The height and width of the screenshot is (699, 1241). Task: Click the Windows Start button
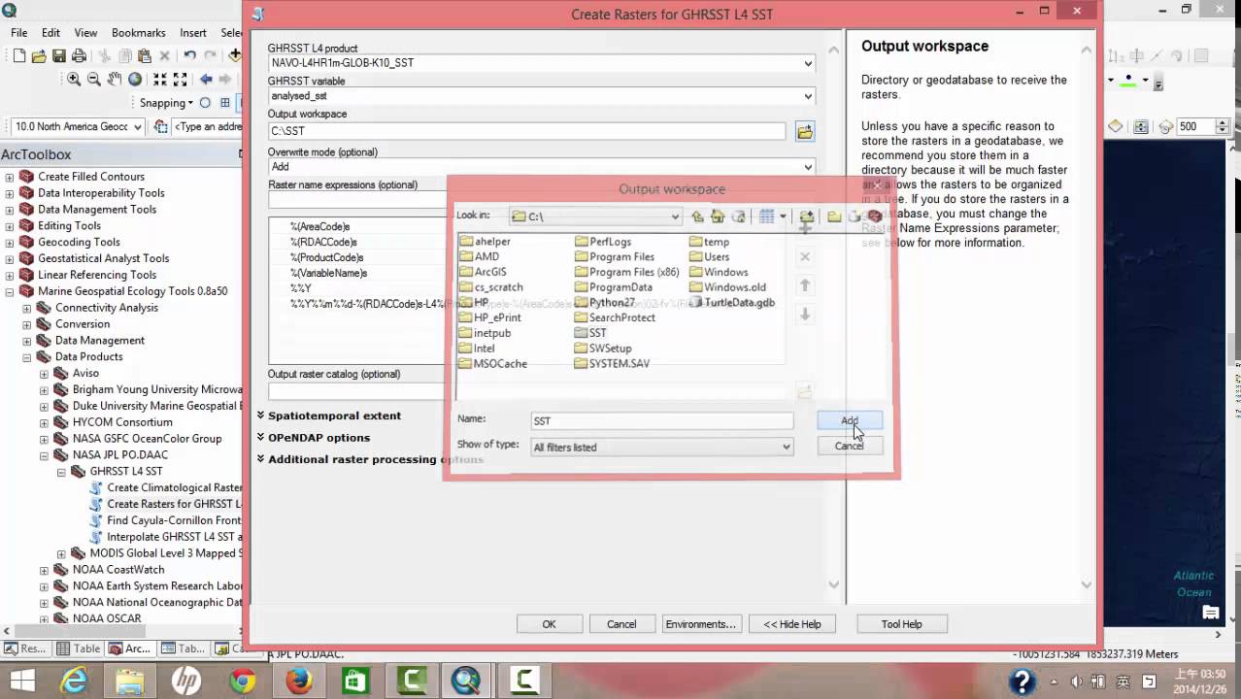coord(21,681)
